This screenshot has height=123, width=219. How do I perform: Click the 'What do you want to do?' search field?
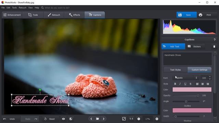[57, 8]
